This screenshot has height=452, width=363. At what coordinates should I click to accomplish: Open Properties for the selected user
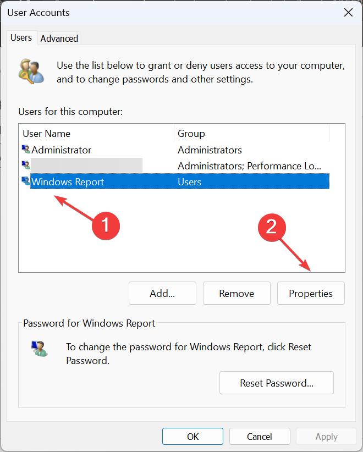311,293
